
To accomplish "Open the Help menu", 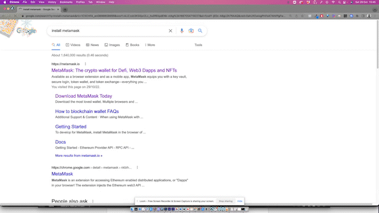I will [x=111, y=2].
